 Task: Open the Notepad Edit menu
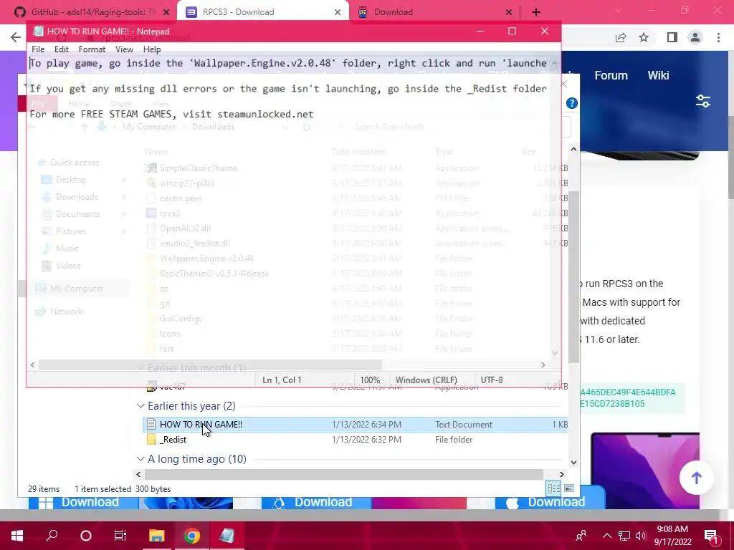point(62,49)
